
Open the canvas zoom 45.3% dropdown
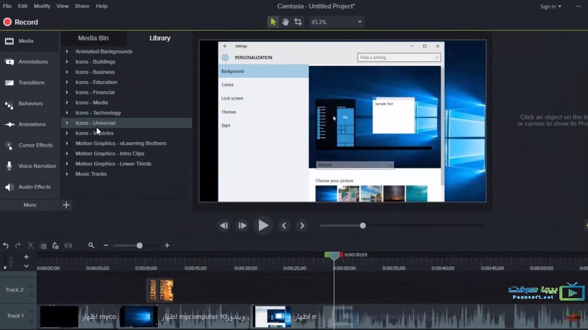click(336, 22)
